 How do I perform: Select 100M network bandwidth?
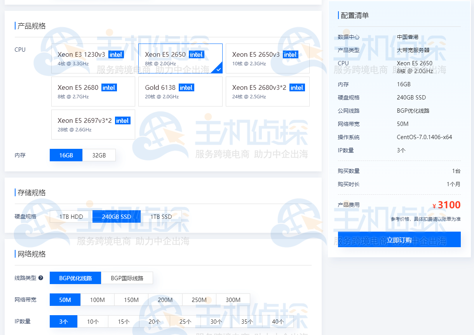(x=97, y=300)
